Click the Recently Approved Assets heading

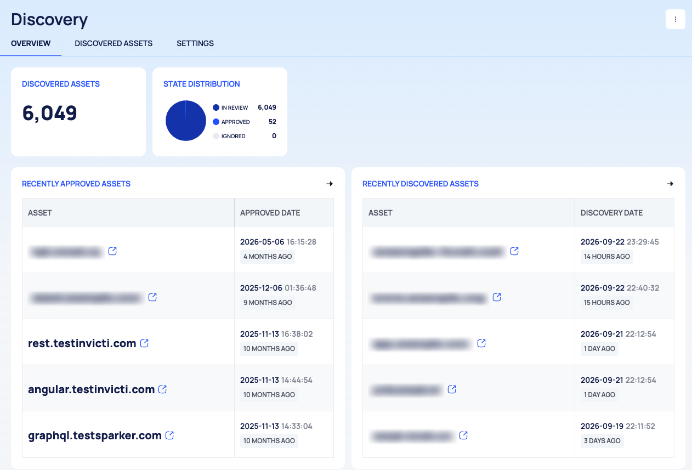point(76,184)
